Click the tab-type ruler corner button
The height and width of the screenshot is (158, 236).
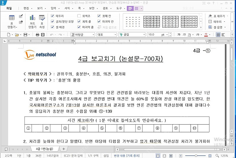5,41
